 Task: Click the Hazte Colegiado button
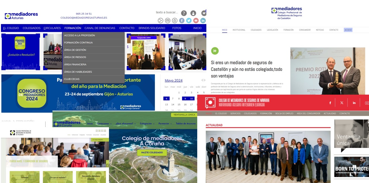tap(152, 153)
